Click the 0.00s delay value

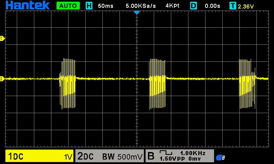coord(212,6)
